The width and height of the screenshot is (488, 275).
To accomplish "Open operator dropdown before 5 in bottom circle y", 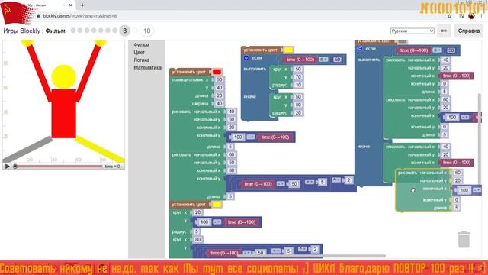I will (x=275, y=251).
